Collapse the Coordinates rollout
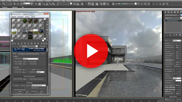 [29, 83]
